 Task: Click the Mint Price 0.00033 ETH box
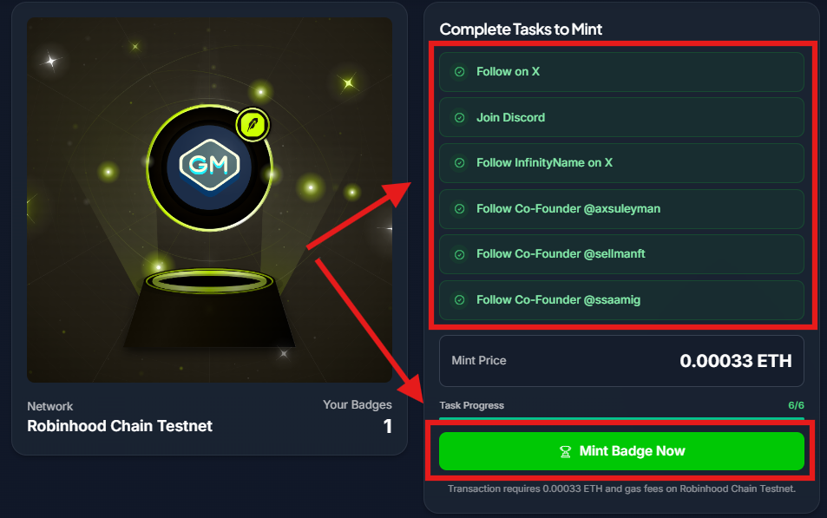pos(621,361)
